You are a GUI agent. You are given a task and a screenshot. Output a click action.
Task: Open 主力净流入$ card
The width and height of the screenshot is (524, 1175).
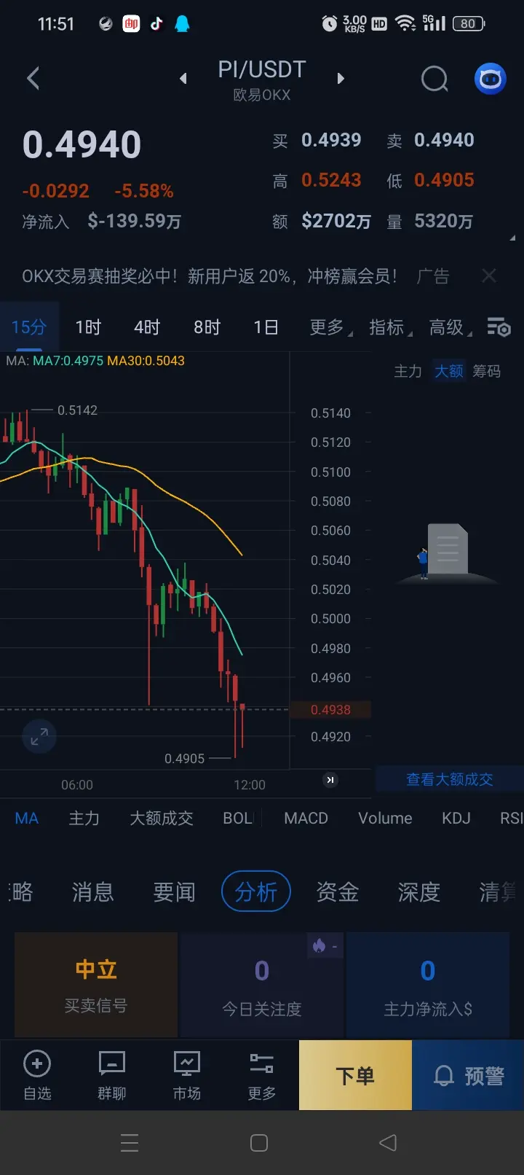[x=428, y=985]
